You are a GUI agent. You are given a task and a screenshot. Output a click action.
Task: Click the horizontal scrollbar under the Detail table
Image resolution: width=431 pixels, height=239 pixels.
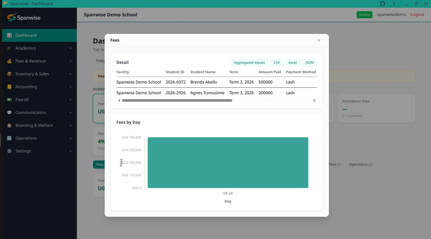point(177,100)
